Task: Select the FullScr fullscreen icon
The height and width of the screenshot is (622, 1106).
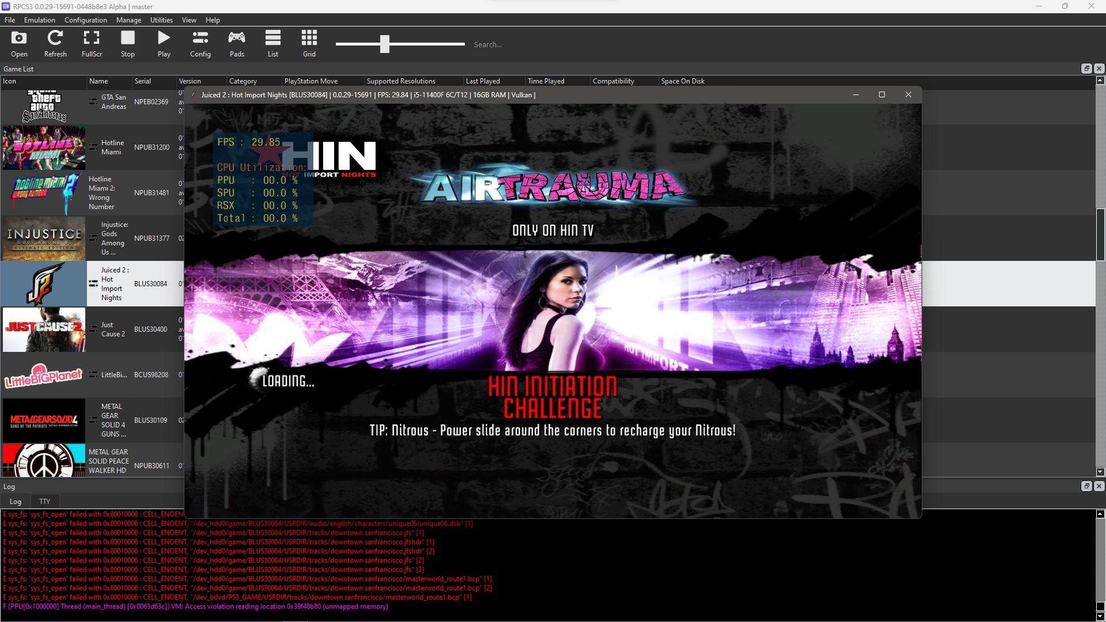Action: tap(92, 43)
